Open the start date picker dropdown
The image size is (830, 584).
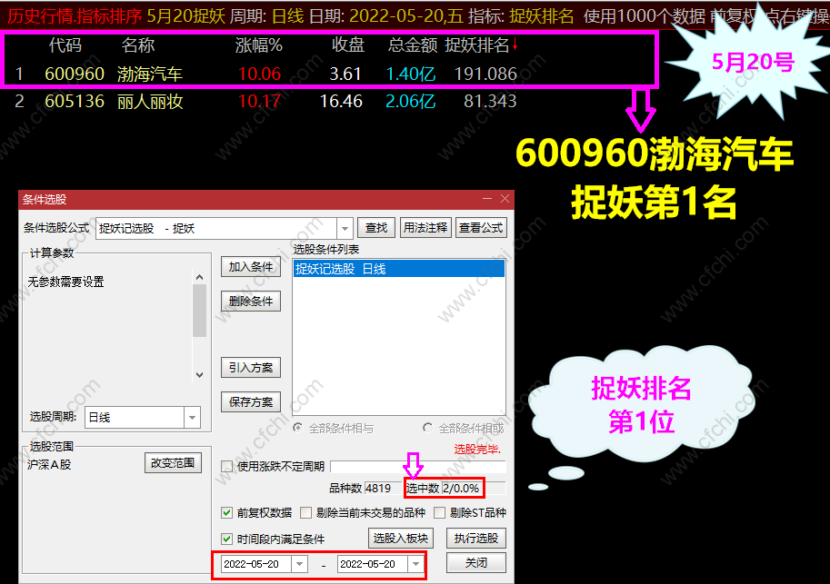(x=299, y=564)
